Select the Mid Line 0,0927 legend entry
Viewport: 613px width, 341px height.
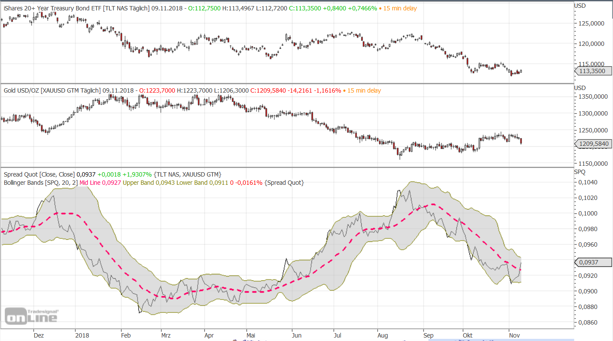[100, 183]
